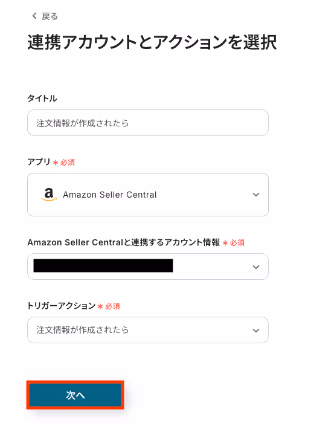Click the red asterisk next to トリガーアクション

pos(100,306)
